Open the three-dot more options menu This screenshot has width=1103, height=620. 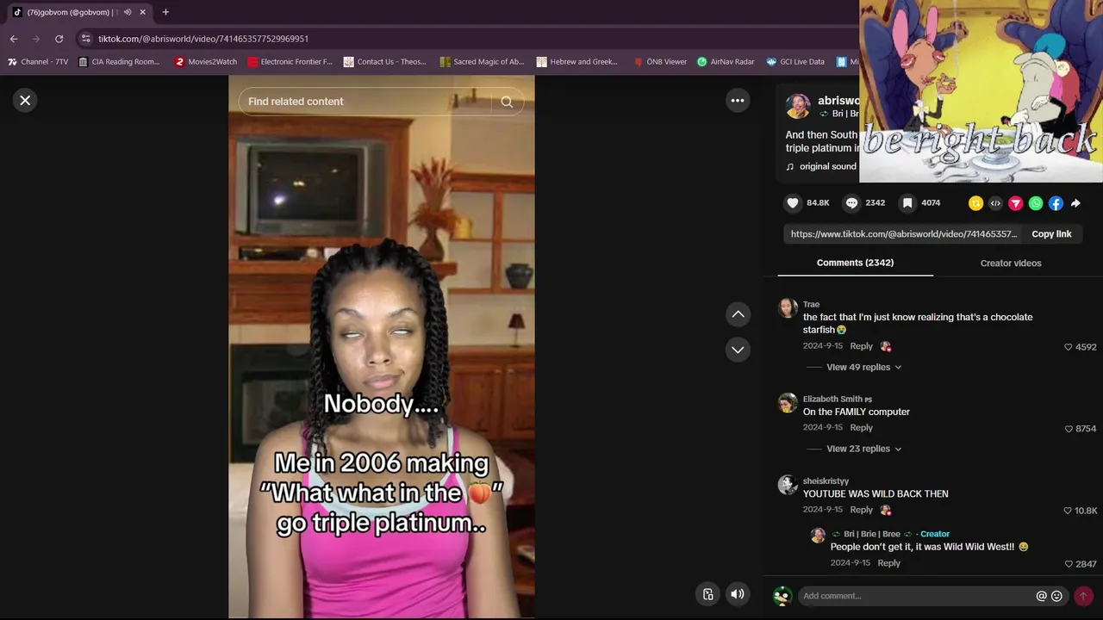point(738,101)
